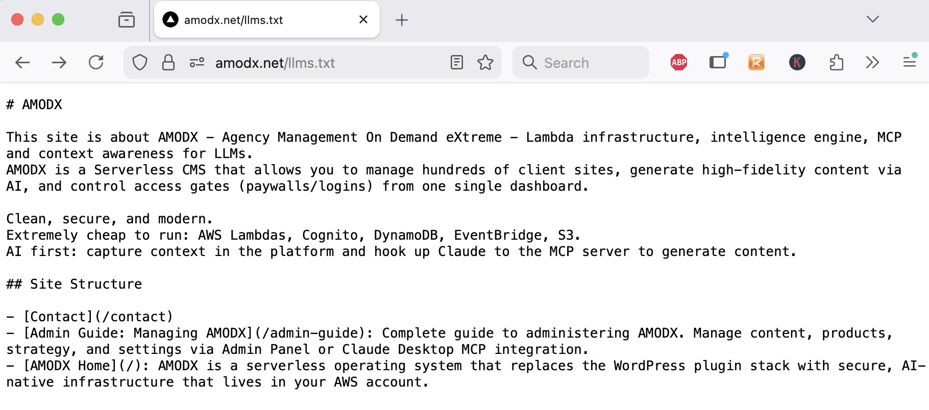
Task: Open Firefox View tab overview
Action: pyautogui.click(x=127, y=20)
